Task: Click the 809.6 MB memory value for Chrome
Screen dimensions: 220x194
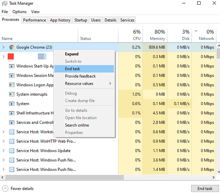Action: [x=157, y=47]
